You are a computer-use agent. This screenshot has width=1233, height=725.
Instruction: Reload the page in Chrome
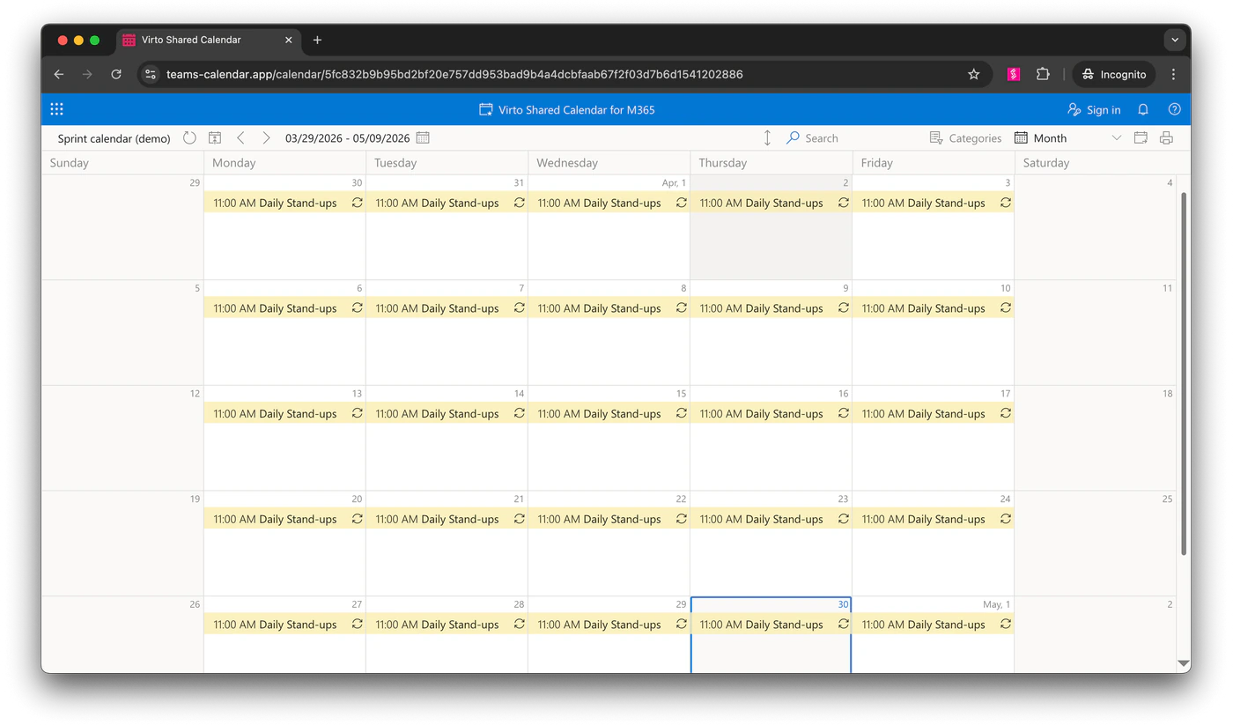[x=115, y=75]
